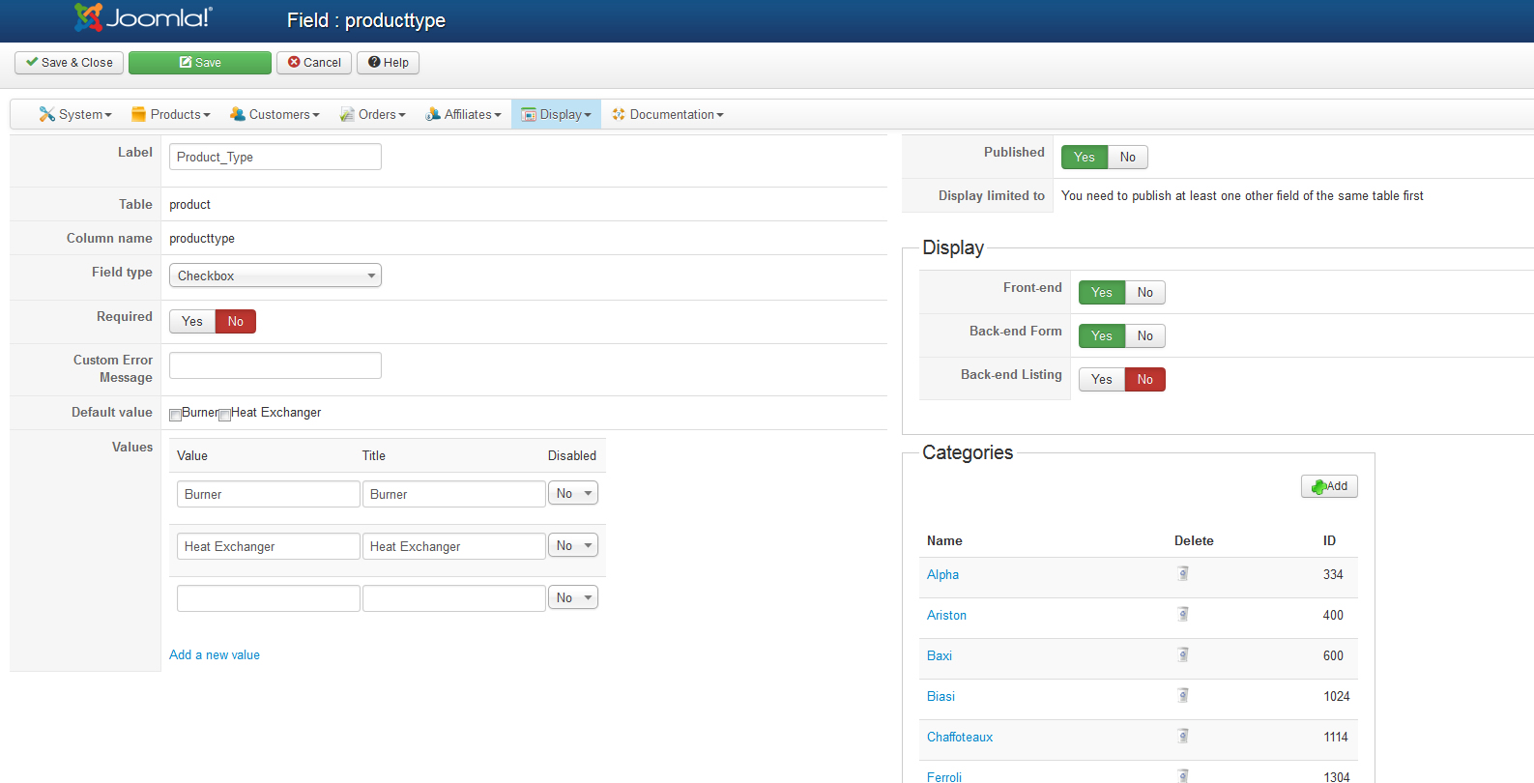Set Published to Yes
This screenshot has height=783, width=1534.
1085,157
